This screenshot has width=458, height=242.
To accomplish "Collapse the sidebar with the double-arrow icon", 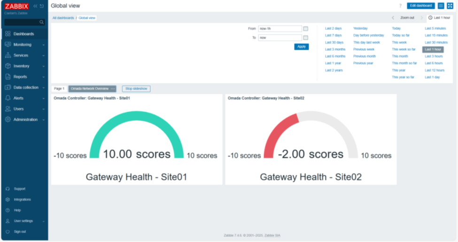I will coord(35,6).
